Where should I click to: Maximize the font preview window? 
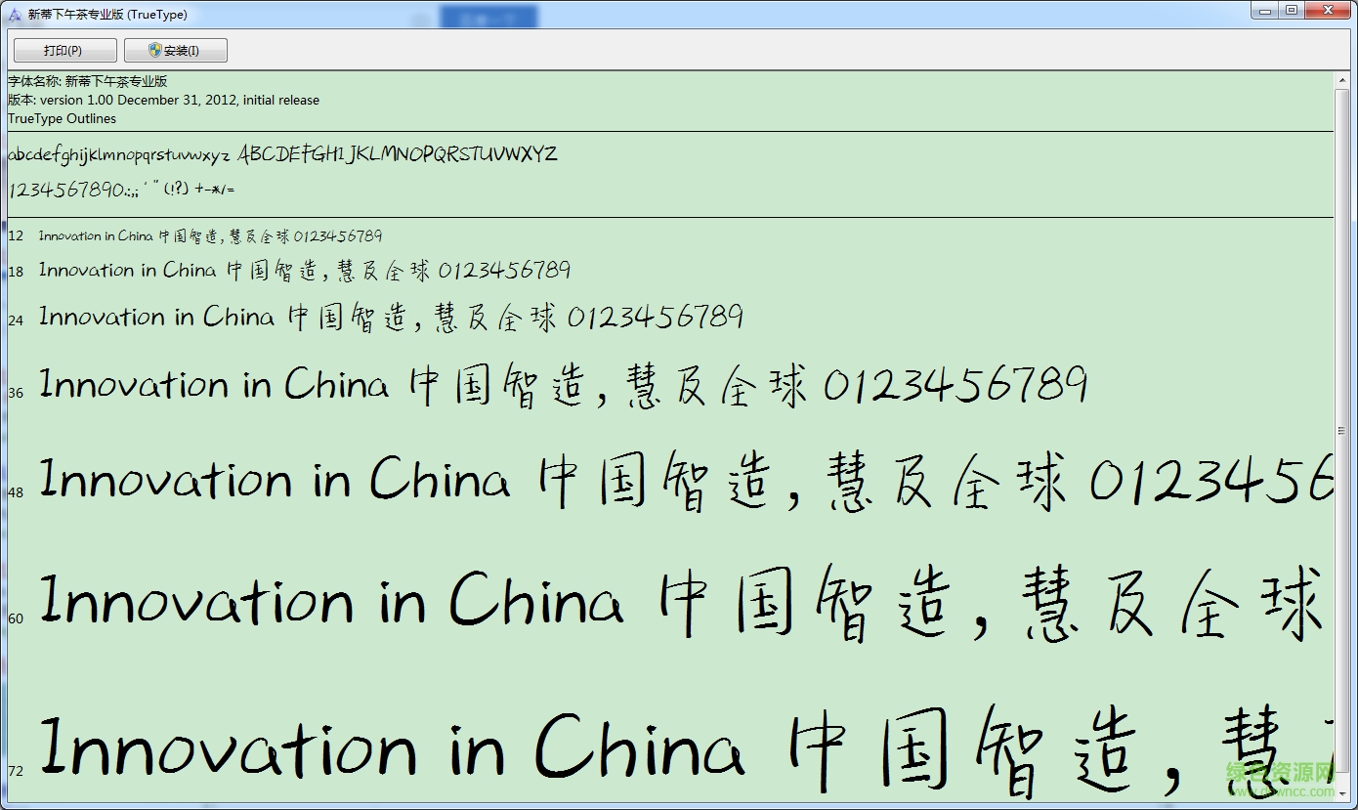(1292, 11)
